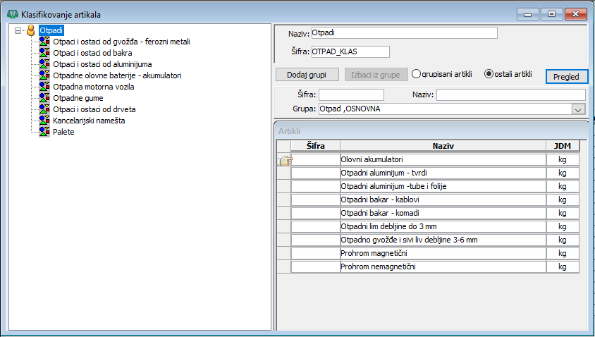The width and height of the screenshot is (595, 337).
Task: Click the Pregled button
Action: click(567, 77)
